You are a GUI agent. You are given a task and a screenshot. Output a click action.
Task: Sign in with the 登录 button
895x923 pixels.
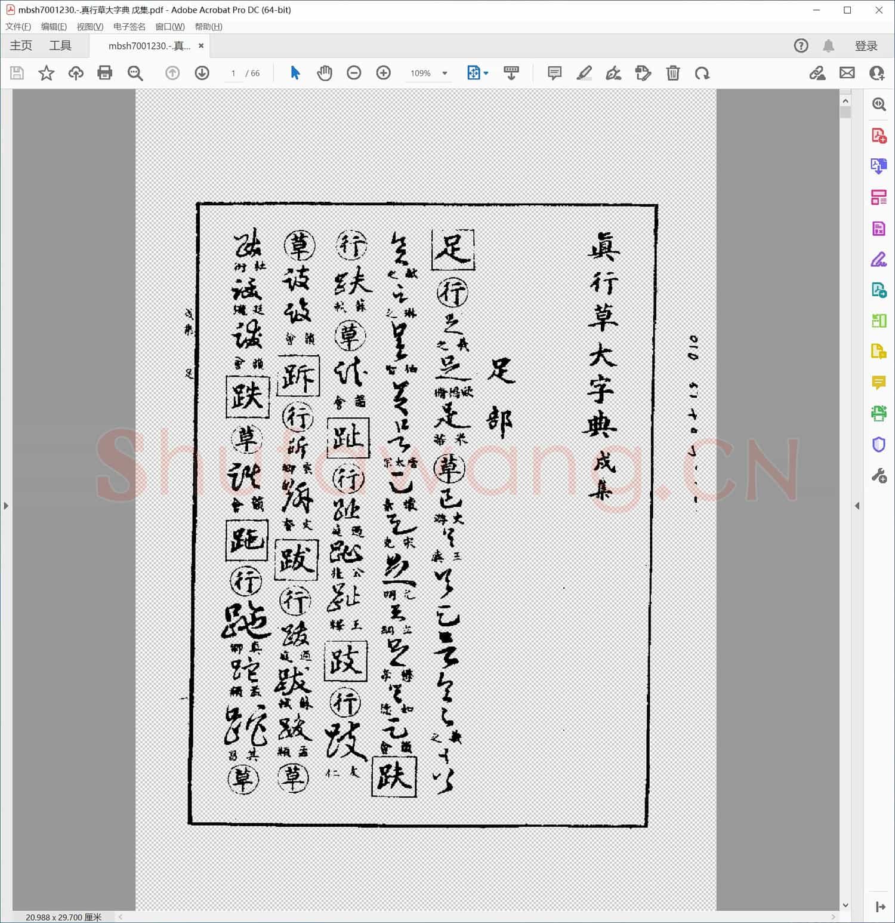click(x=866, y=45)
